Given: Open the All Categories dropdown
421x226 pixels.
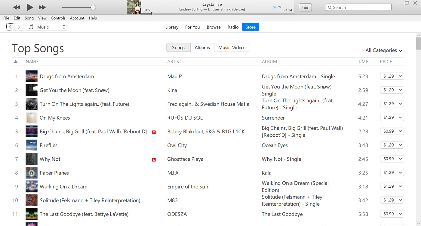Looking at the screenshot, I should click(384, 50).
